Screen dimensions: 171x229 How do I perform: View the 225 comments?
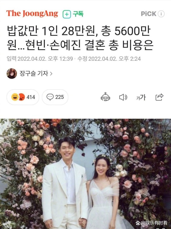coord(55,97)
